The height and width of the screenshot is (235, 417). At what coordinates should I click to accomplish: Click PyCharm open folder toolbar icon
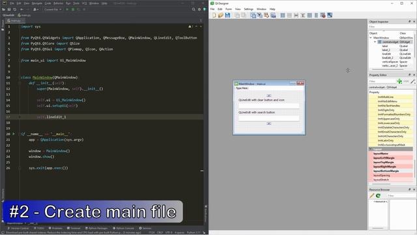(3, 9)
